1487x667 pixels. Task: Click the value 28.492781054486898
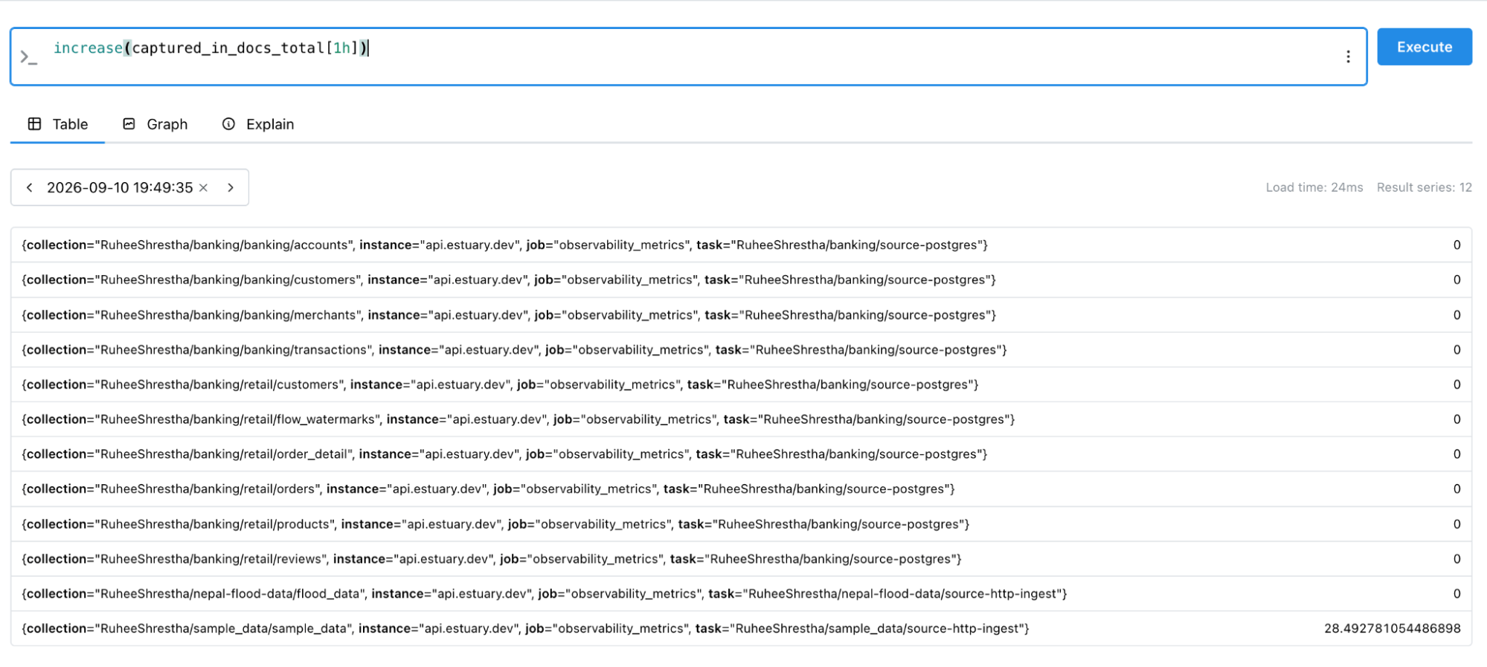tap(1392, 628)
